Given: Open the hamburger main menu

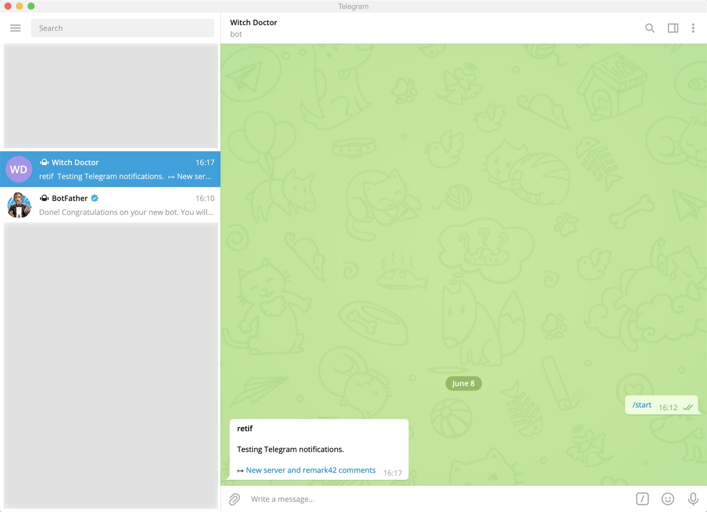Looking at the screenshot, I should tap(15, 28).
